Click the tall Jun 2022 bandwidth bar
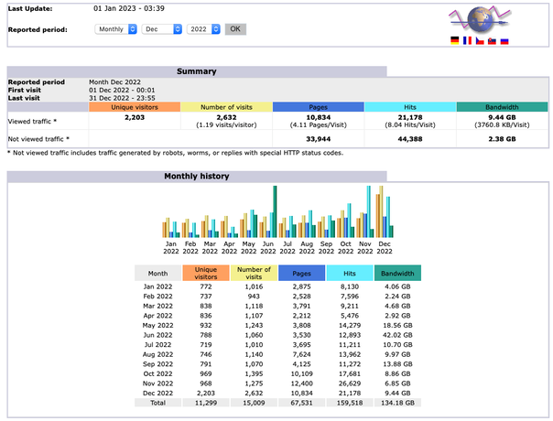The height and width of the screenshot is (421, 553). click(275, 211)
